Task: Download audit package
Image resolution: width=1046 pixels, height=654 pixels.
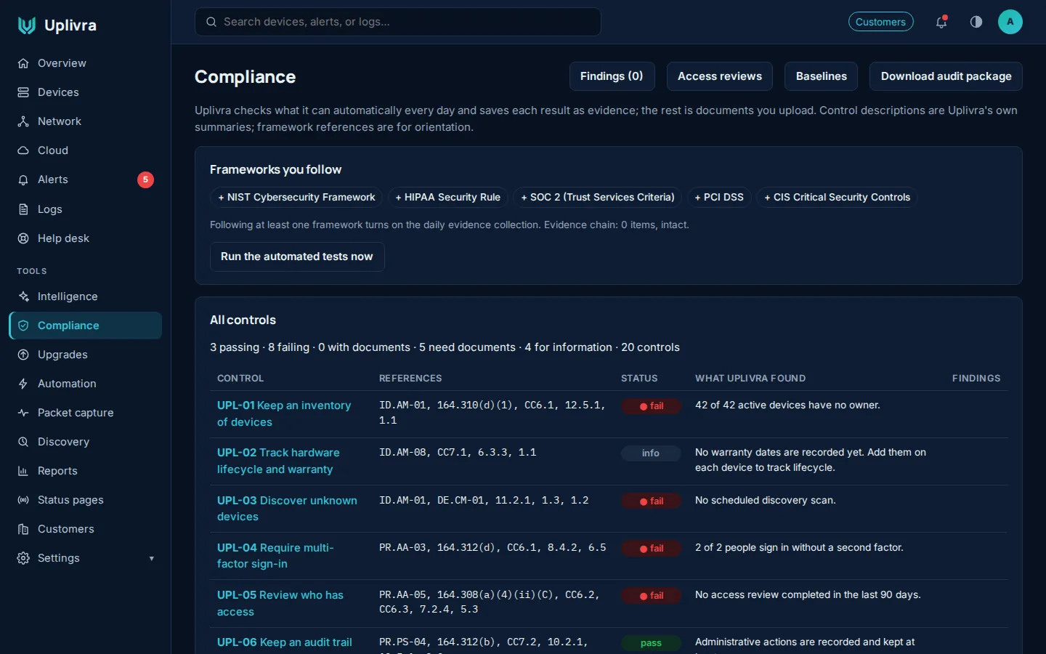Action: point(946,76)
